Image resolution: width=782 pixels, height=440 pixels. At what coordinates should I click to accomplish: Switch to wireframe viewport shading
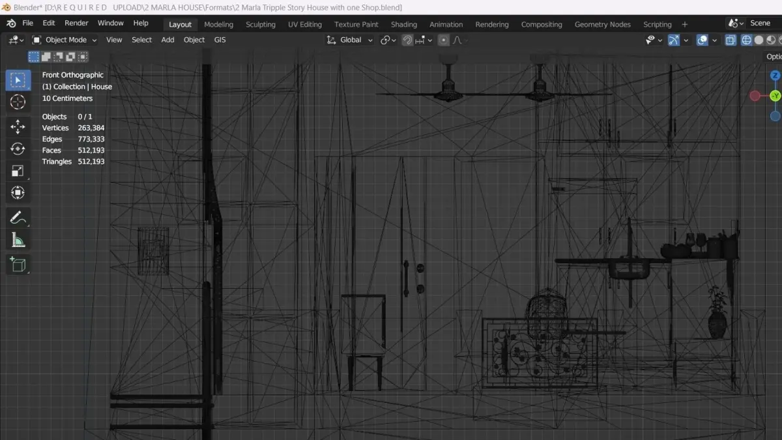(x=747, y=40)
